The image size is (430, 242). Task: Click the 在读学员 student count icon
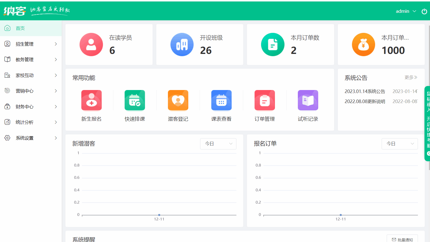click(x=91, y=44)
